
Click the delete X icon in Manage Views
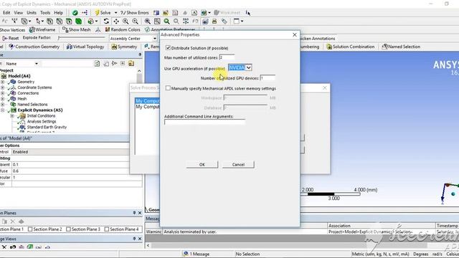pos(4,247)
